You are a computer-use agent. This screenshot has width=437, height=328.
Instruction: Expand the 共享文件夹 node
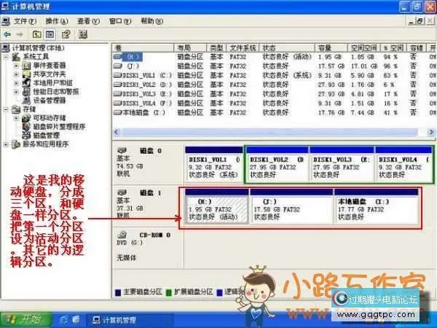[17, 74]
